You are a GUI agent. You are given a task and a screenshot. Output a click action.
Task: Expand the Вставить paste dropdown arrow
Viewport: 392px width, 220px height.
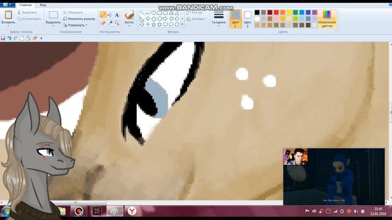[x=8, y=26]
